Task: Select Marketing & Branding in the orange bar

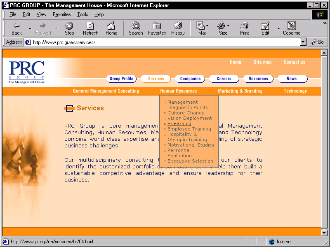Action: (x=240, y=91)
